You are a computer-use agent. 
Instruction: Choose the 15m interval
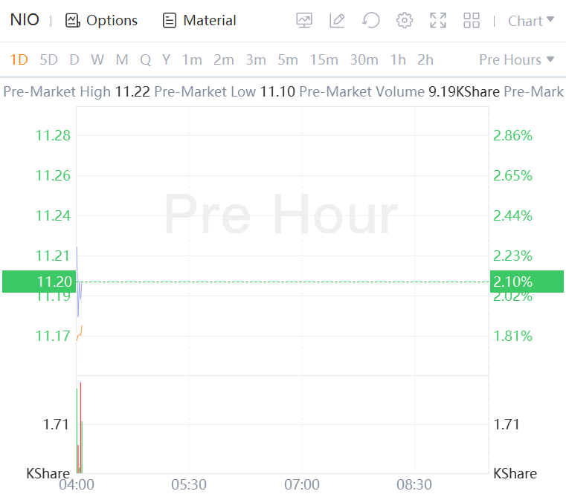(324, 59)
